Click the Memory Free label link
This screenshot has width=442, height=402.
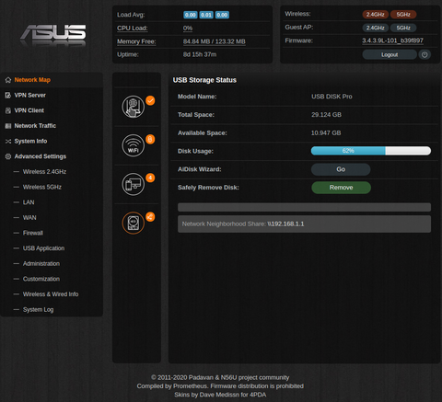pyautogui.click(x=136, y=41)
